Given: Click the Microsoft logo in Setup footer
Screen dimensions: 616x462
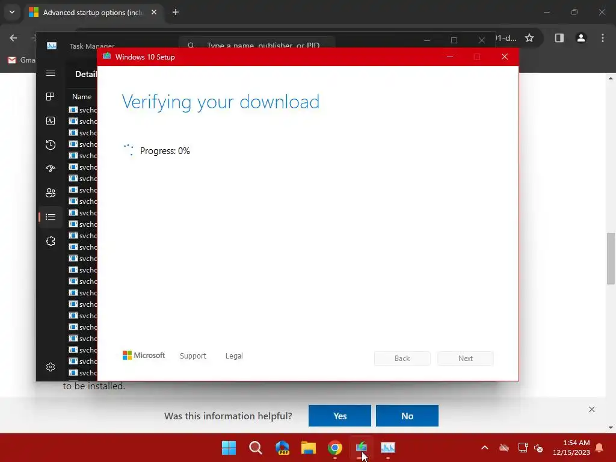Looking at the screenshot, I should click(144, 355).
